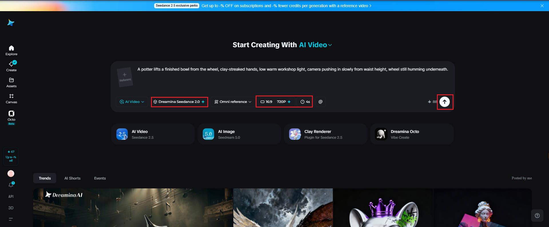Close the Seedance promo banner
549x227 pixels.
coord(542,6)
